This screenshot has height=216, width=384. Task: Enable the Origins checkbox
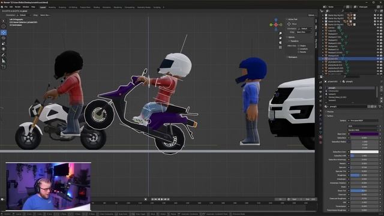click(299, 46)
